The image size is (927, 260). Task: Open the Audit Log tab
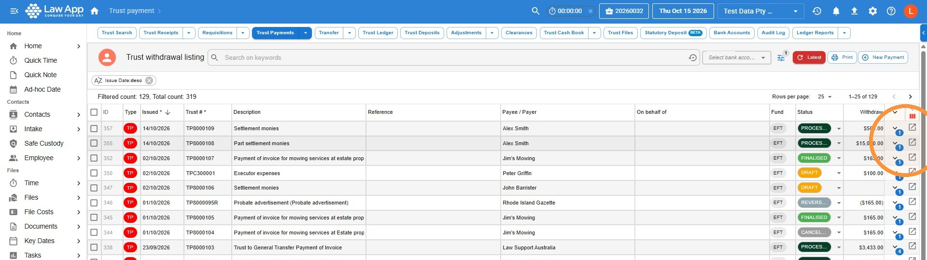[773, 33]
